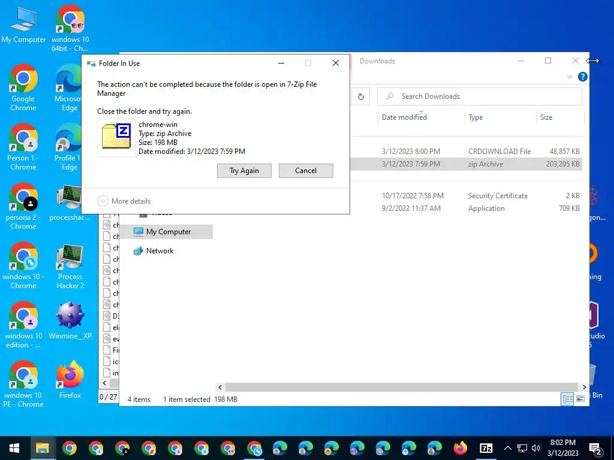
Task: Show hidden system tray icons
Action: click(507, 448)
